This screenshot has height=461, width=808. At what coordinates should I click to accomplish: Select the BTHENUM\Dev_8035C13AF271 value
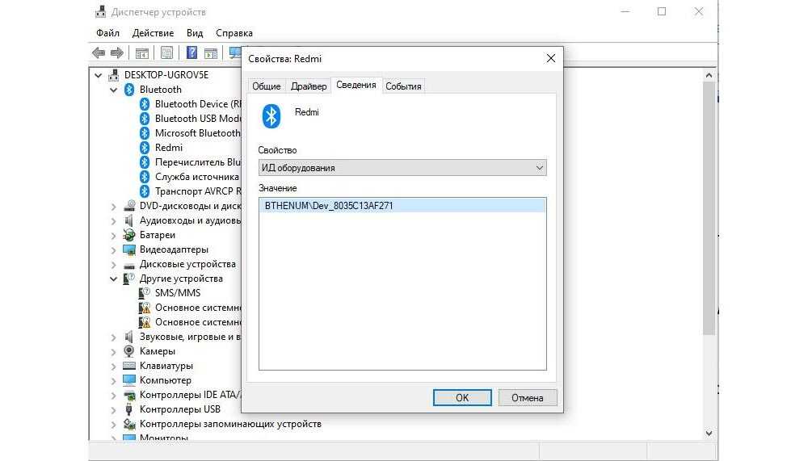point(329,206)
